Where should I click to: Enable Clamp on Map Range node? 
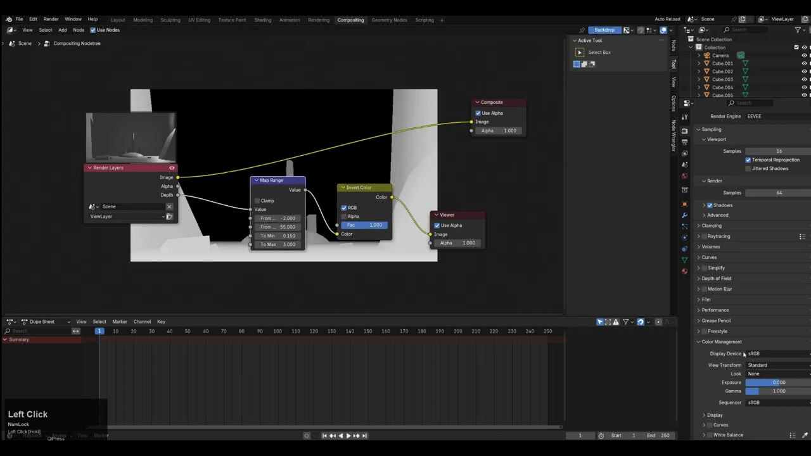(257, 201)
